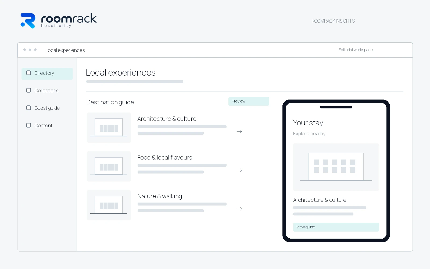Click the Local experiences page heading
430x269 pixels.
pos(121,73)
